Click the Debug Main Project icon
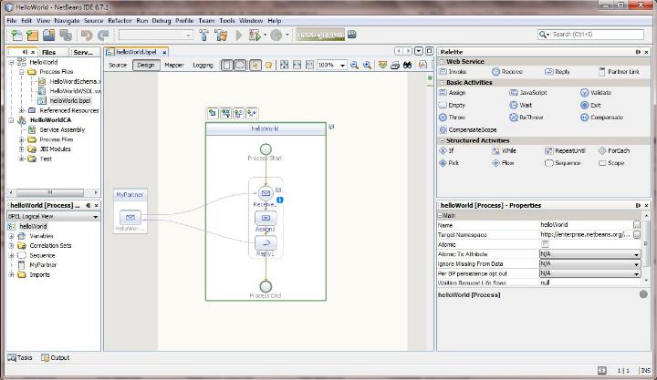657x380 pixels. point(255,36)
